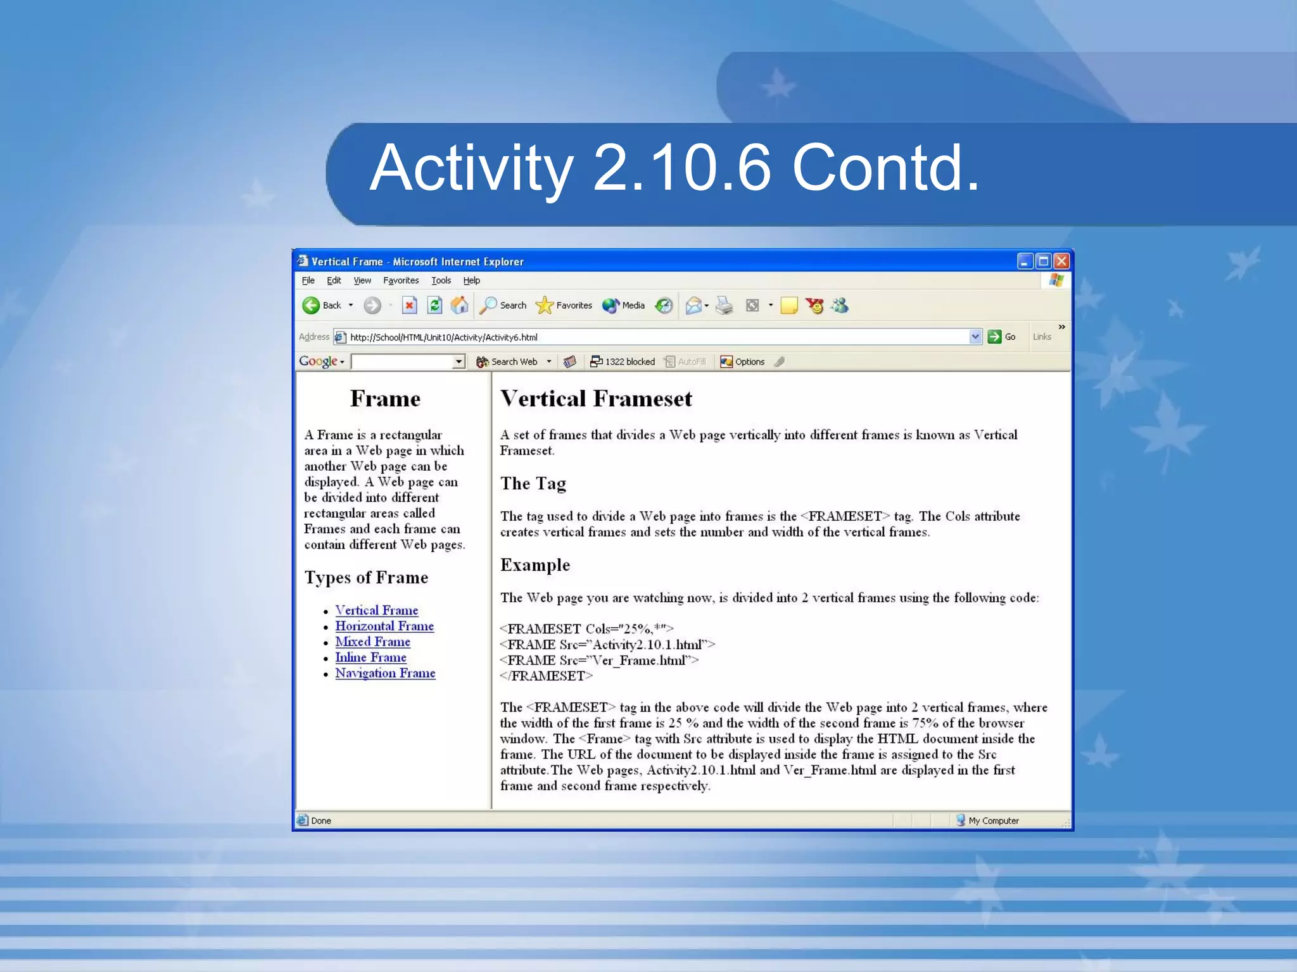Click the page icon in the address bar

340,337
